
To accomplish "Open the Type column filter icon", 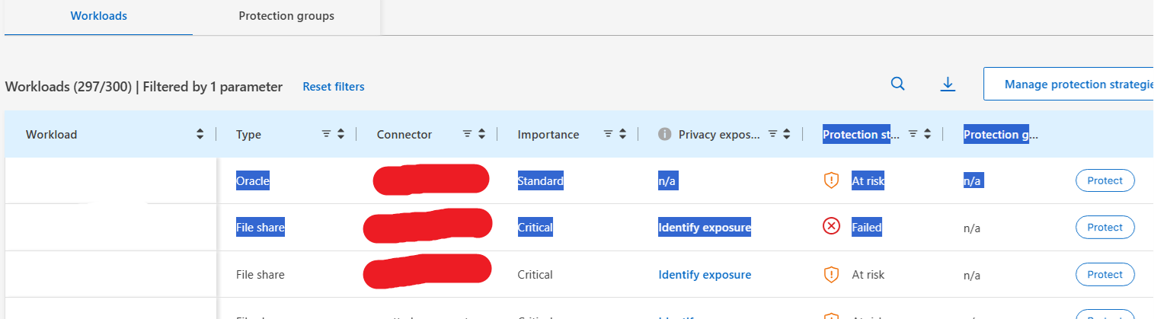I will click(326, 134).
